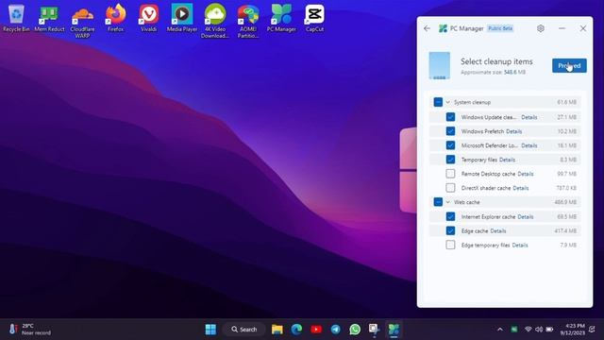
Task: Open the volume tray icon
Action: click(539, 330)
